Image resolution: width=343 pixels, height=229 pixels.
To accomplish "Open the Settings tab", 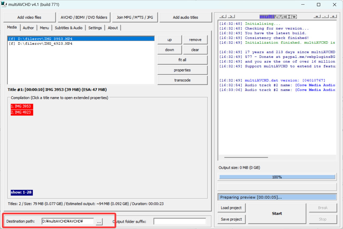I will click(95, 28).
